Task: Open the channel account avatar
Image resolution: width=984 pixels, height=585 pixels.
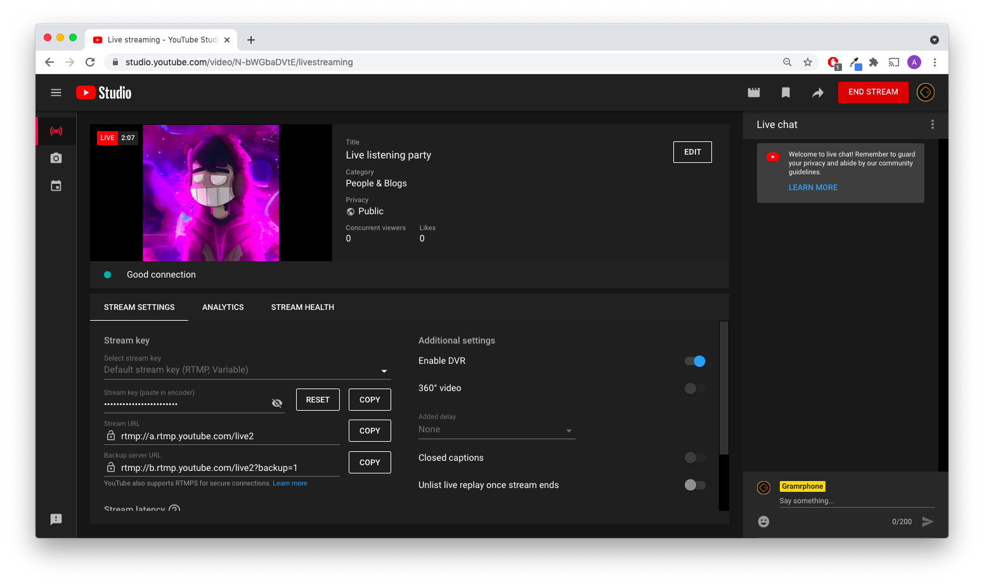Action: click(x=926, y=93)
